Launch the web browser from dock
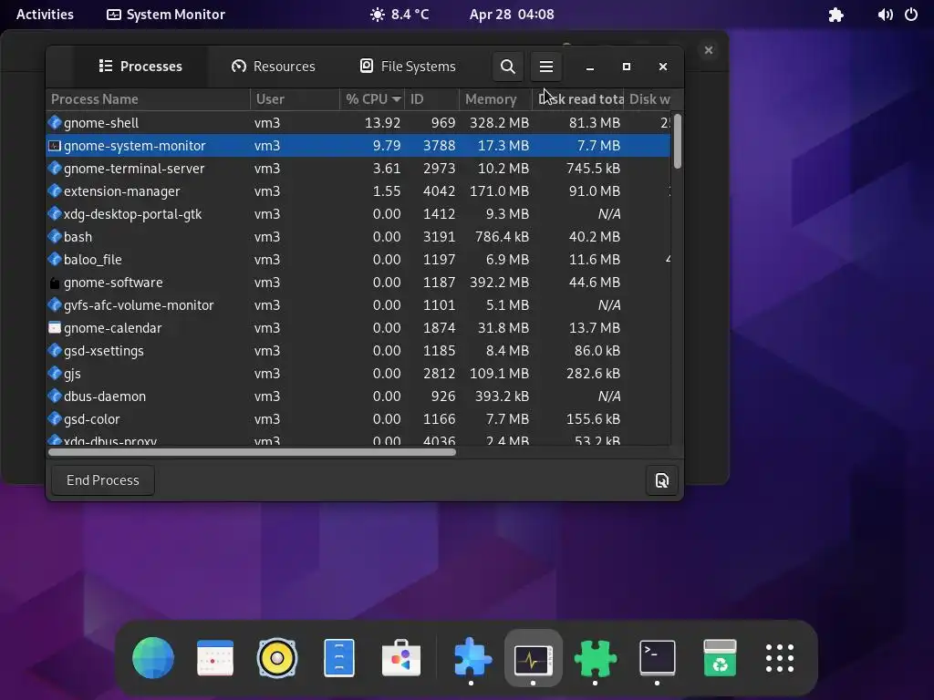The height and width of the screenshot is (700, 934). (153, 658)
